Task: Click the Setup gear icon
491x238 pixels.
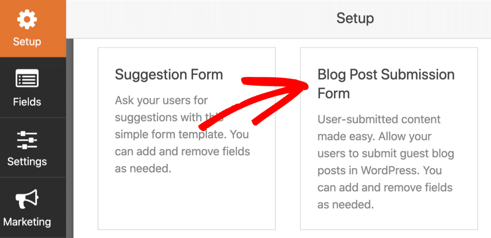Action: pos(27,19)
